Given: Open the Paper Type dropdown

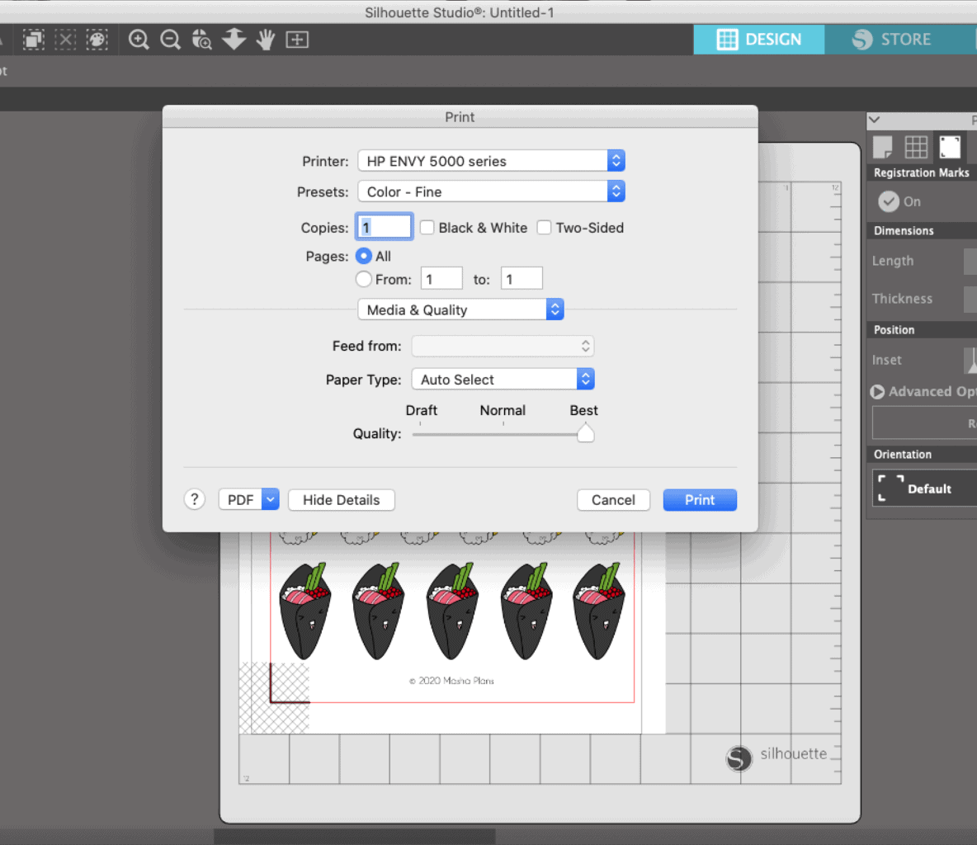Looking at the screenshot, I should (503, 379).
